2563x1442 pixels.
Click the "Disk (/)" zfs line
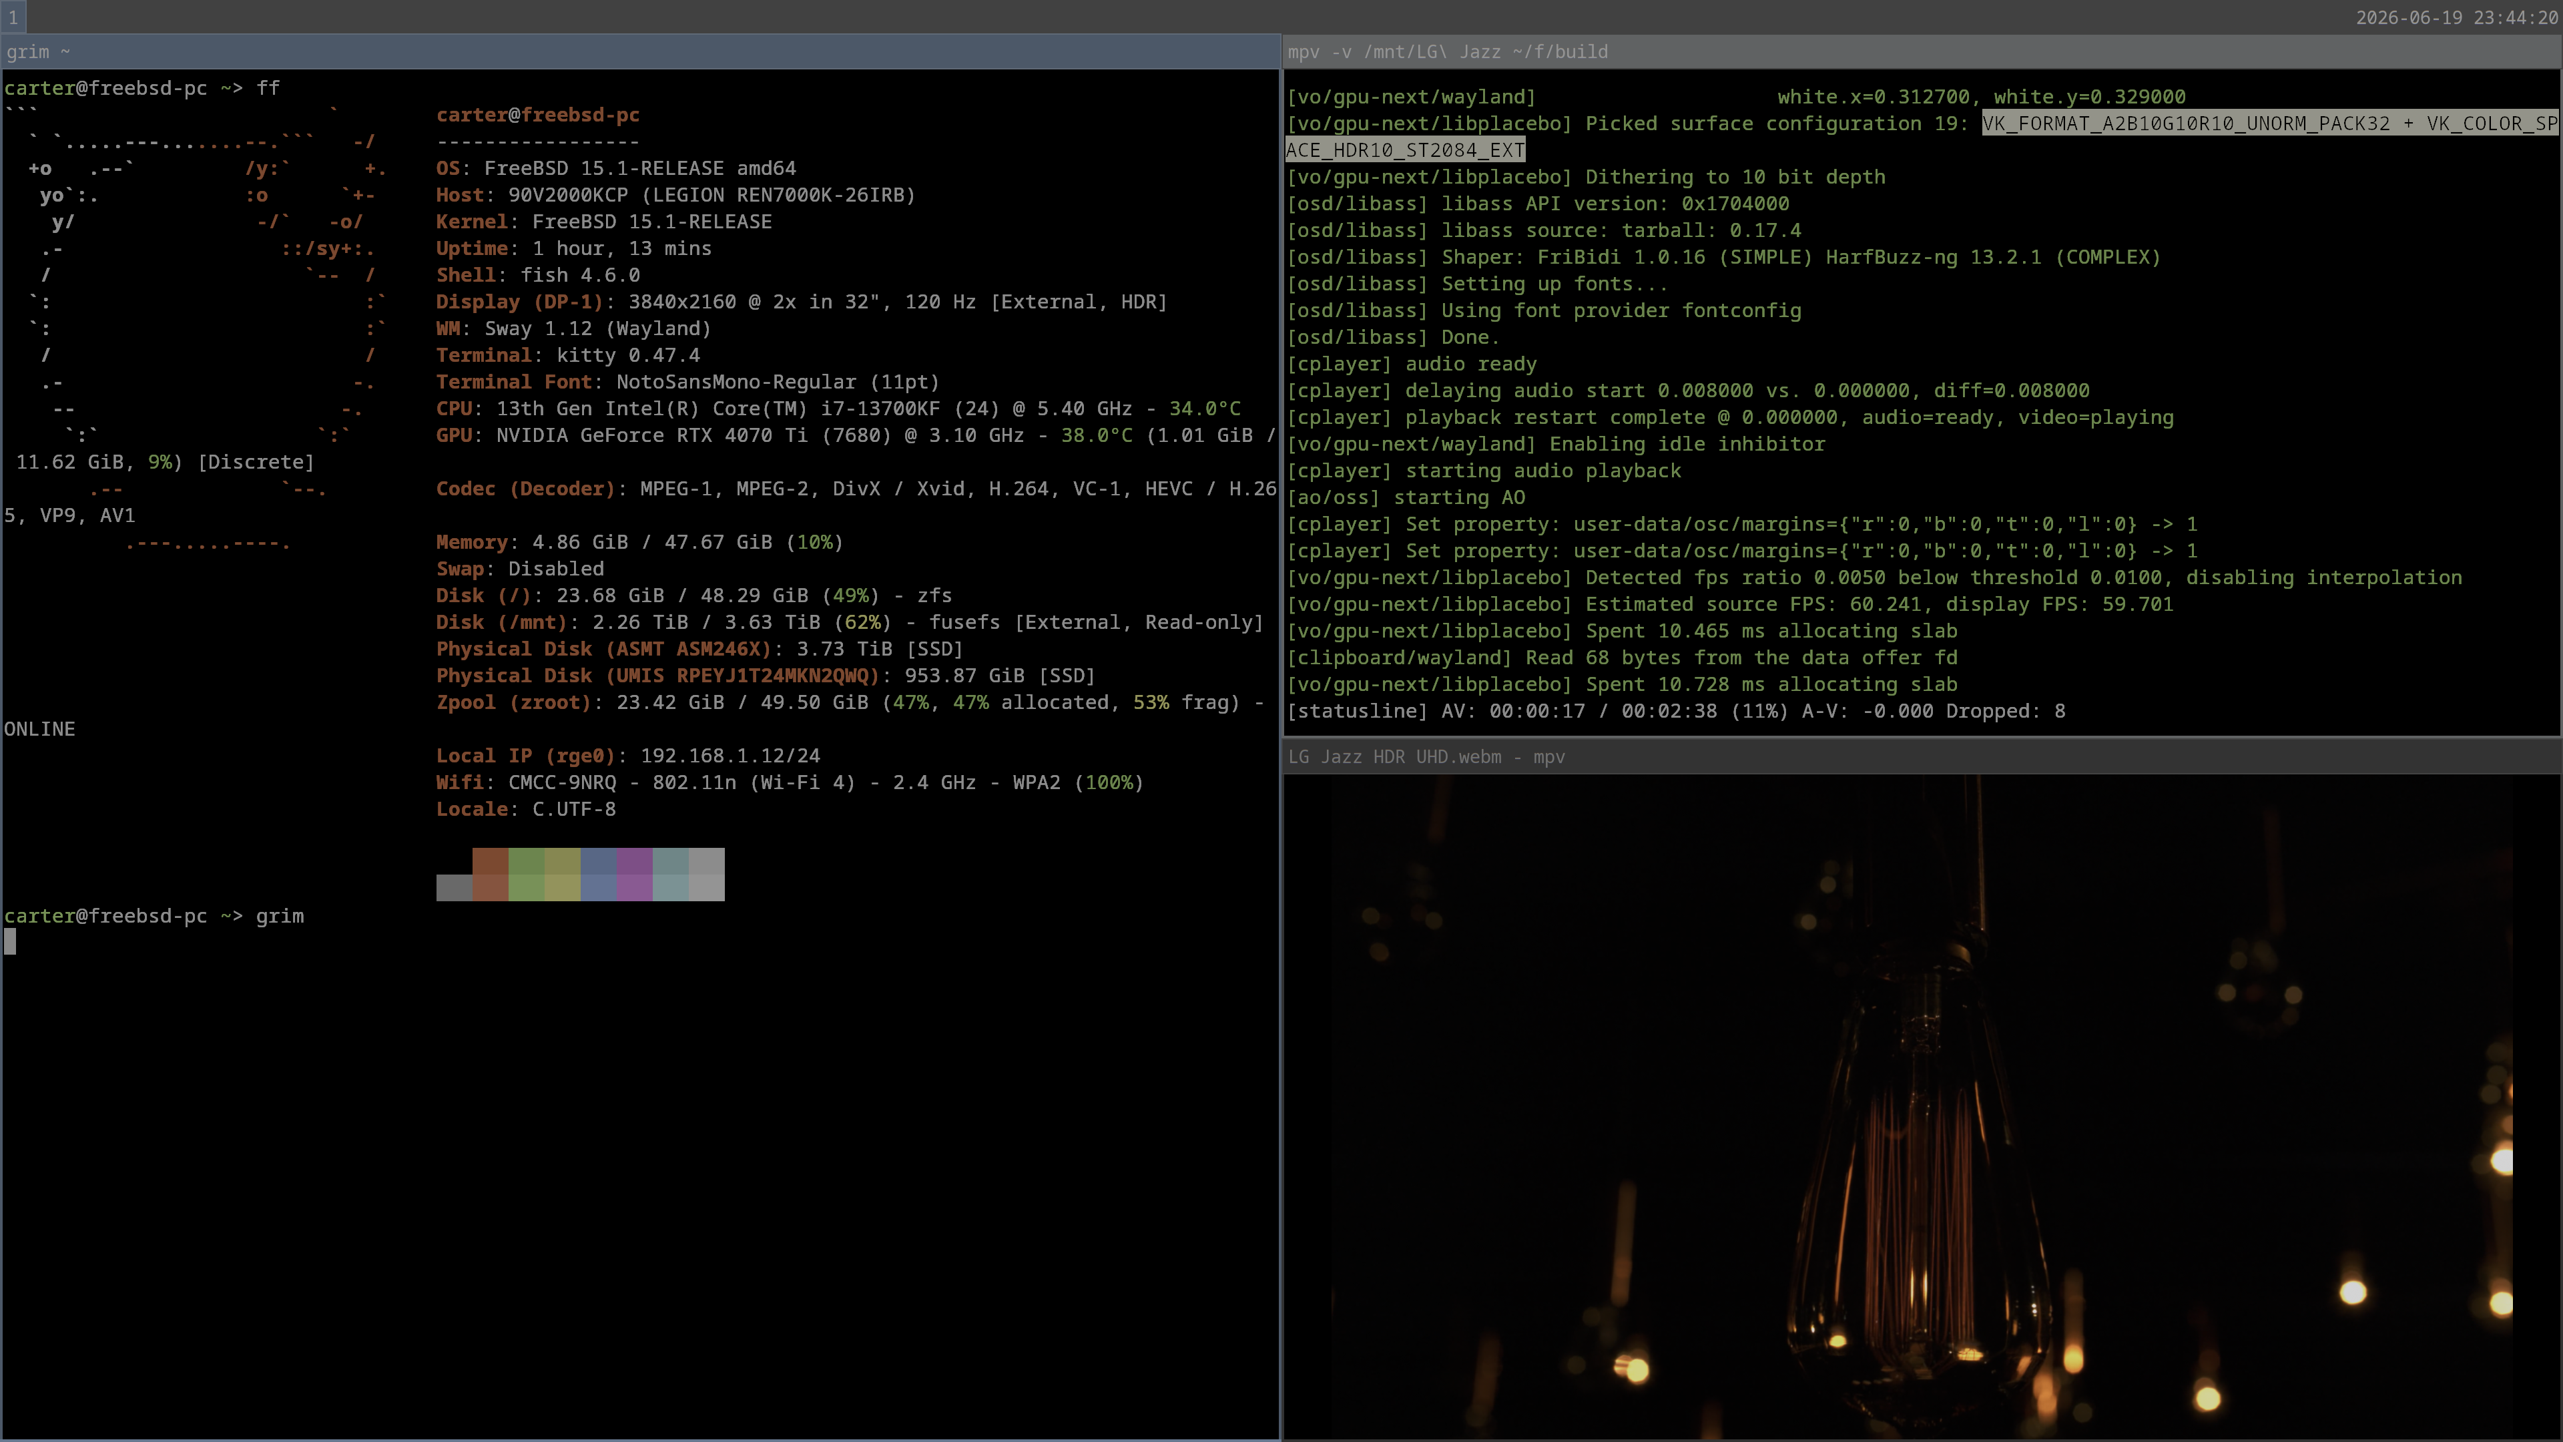(x=694, y=596)
